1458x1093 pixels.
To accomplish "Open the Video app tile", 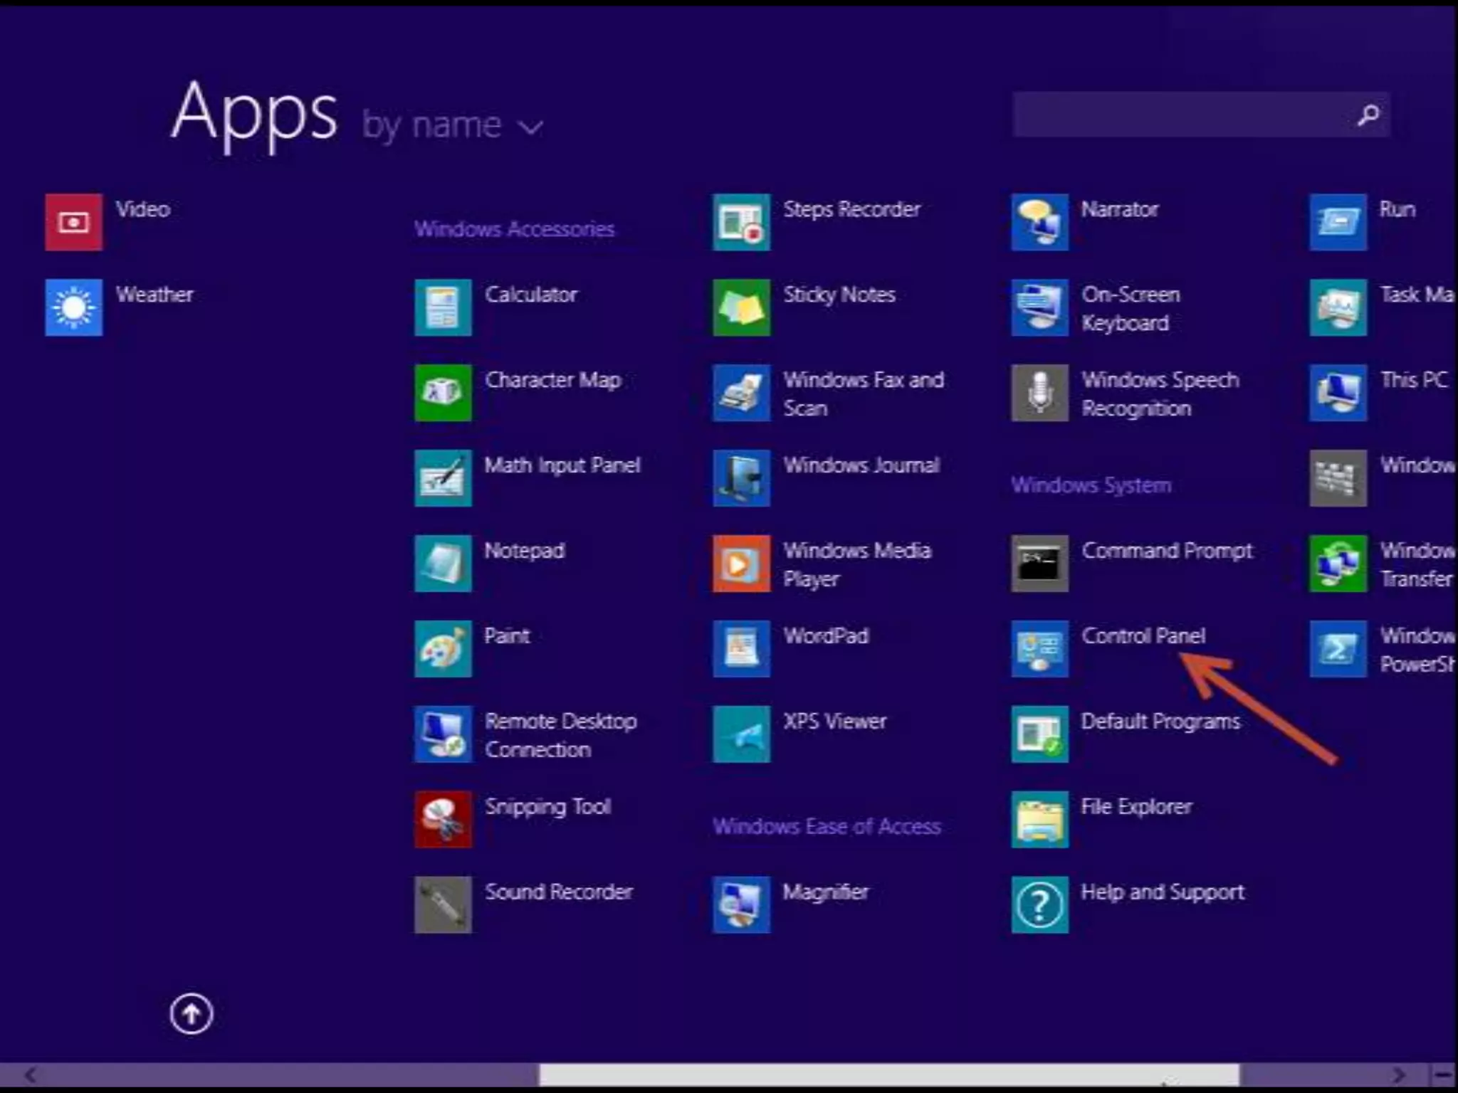I will coord(73,222).
